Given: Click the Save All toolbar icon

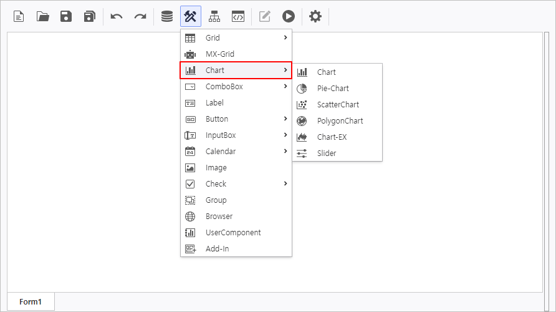Looking at the screenshot, I should 90,16.
